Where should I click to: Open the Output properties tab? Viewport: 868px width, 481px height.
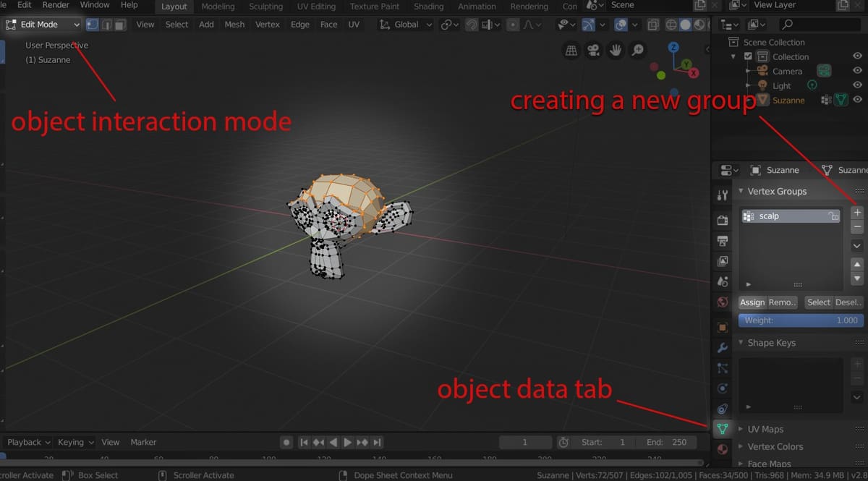[x=722, y=240]
